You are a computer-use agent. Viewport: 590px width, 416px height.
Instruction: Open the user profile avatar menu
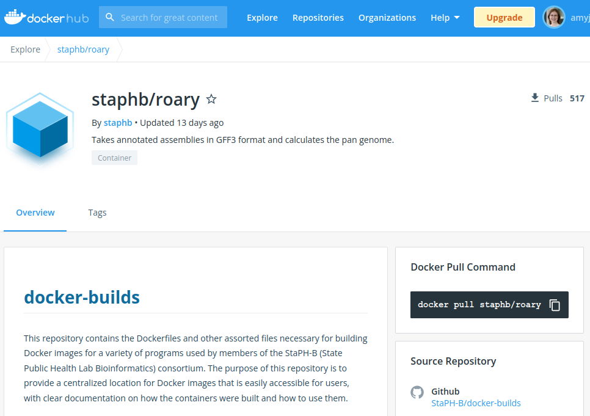(x=554, y=17)
